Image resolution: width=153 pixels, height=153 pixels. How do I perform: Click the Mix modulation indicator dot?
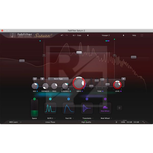tap(37, 91)
